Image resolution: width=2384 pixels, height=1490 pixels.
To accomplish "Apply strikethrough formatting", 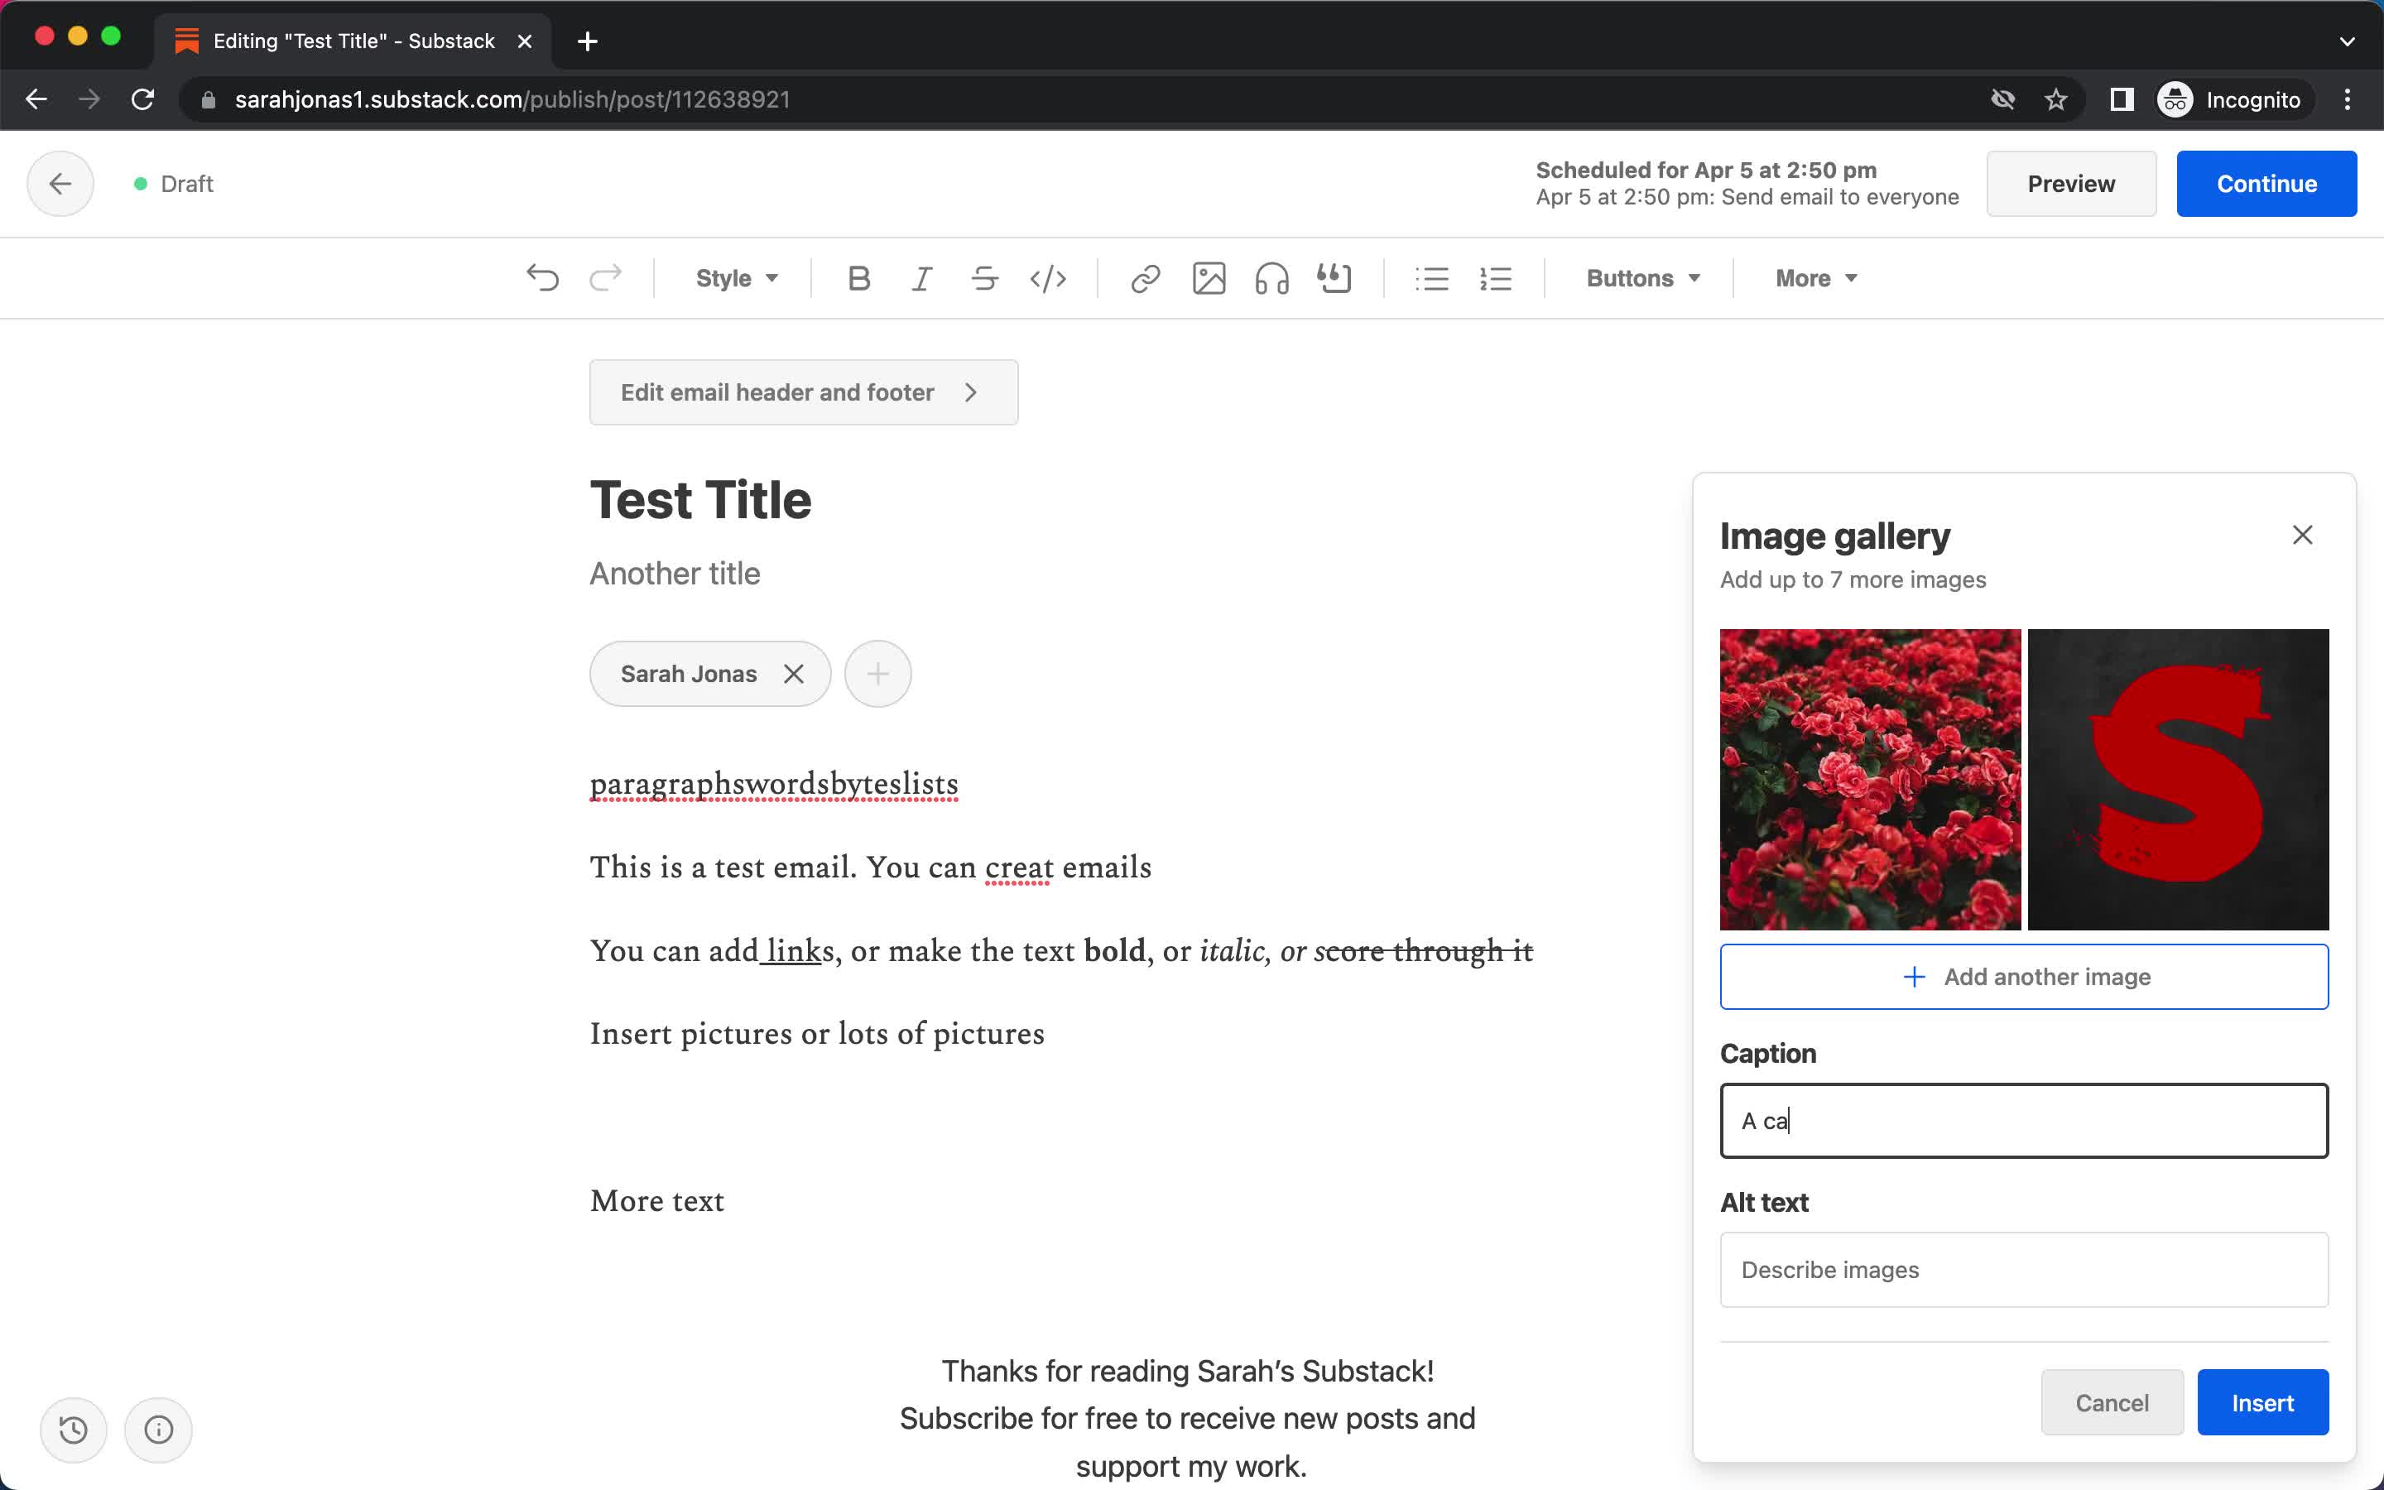I will (984, 278).
